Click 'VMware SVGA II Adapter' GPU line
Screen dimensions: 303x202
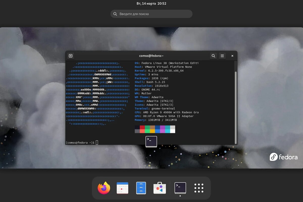[x=164, y=116]
